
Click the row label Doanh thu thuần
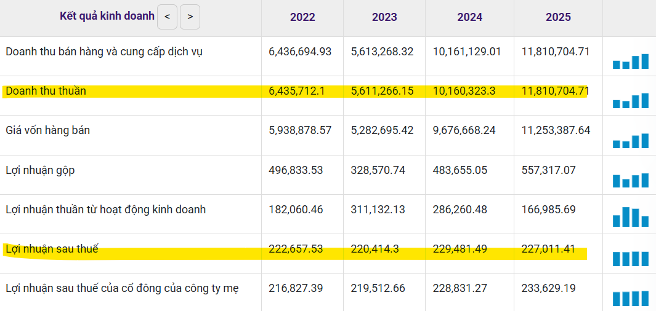[46, 91]
